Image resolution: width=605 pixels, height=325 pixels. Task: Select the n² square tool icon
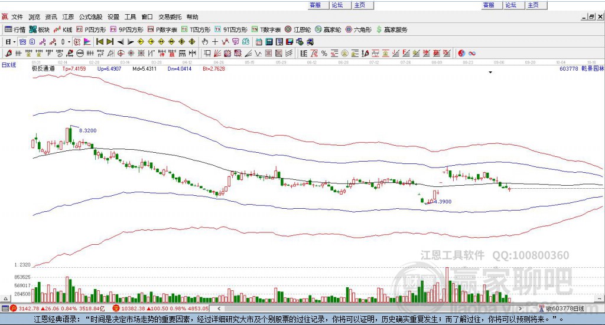pos(100,54)
